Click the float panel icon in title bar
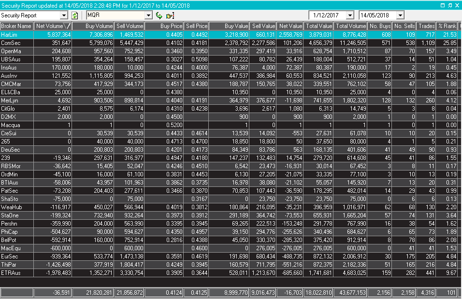The image size is (462, 299). click(x=450, y=5)
